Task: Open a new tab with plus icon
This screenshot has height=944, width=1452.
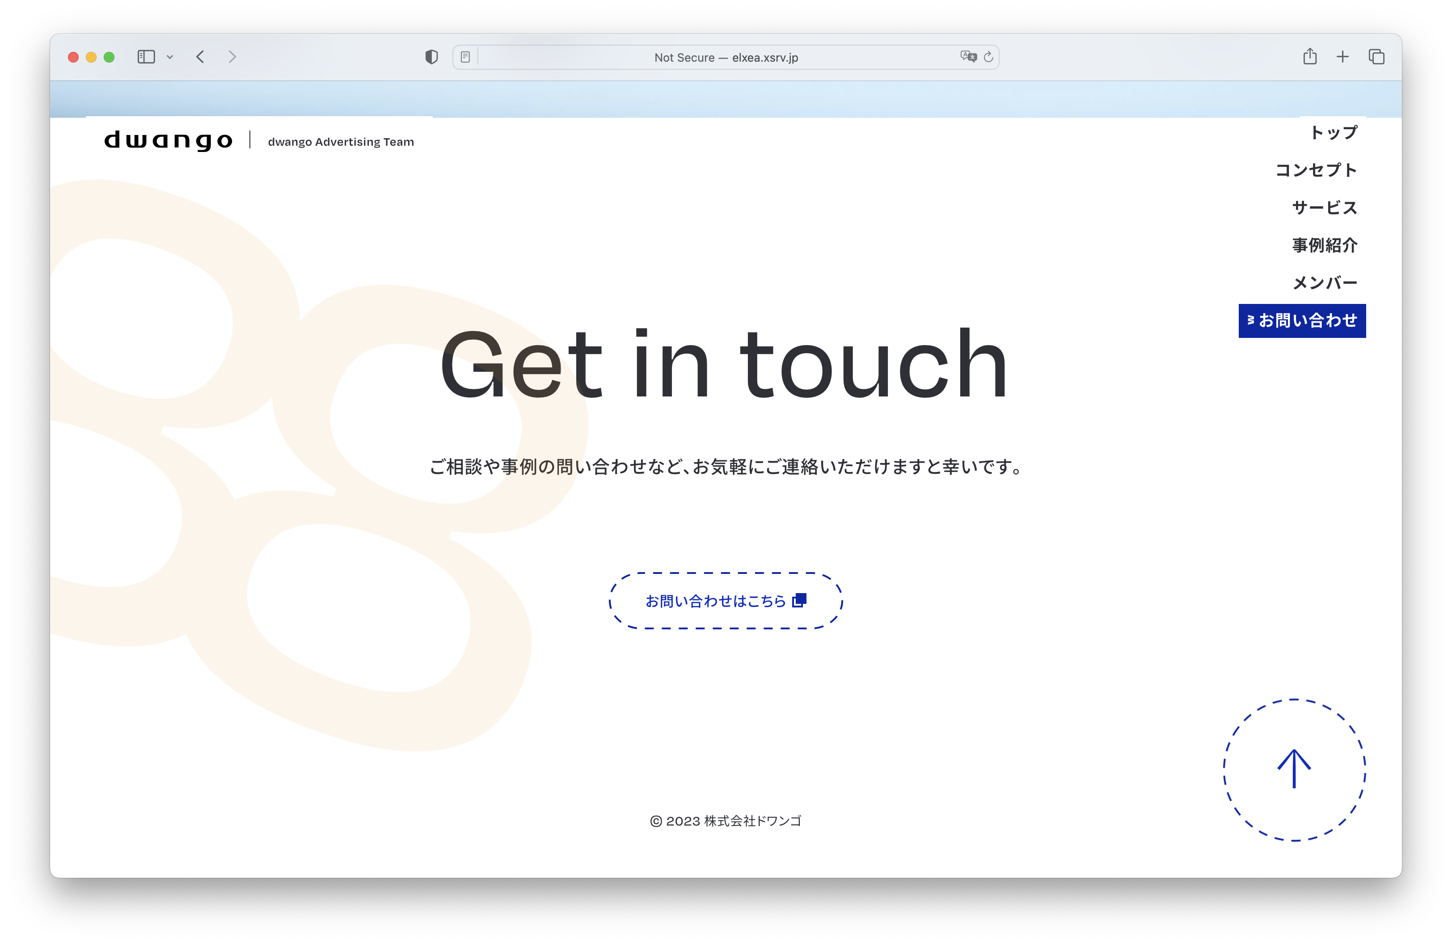Action: coord(1342,57)
